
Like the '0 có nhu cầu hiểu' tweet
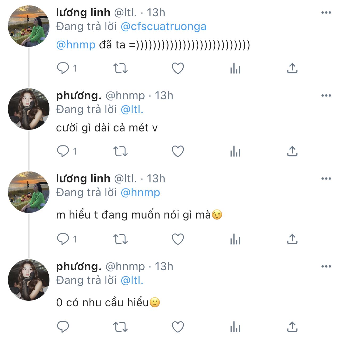pyautogui.click(x=178, y=327)
